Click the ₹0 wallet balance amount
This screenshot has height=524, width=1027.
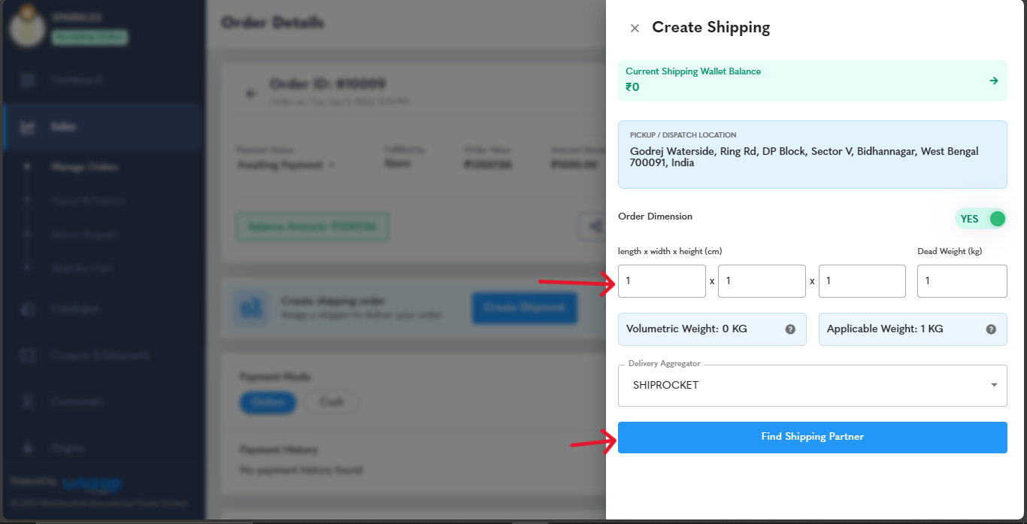[632, 87]
